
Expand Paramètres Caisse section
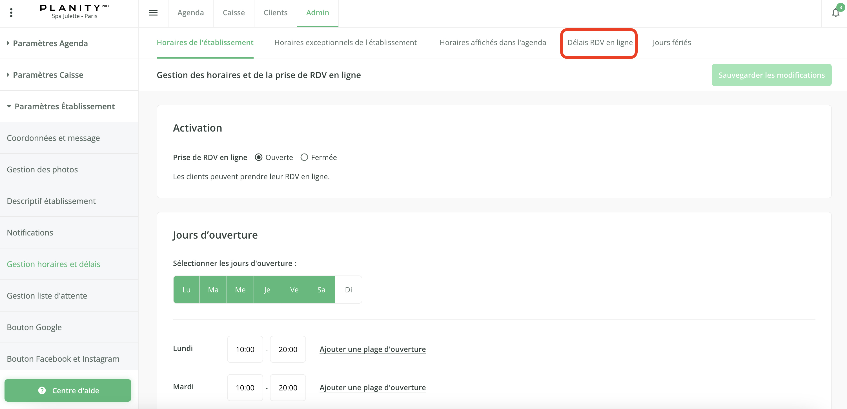(x=48, y=75)
